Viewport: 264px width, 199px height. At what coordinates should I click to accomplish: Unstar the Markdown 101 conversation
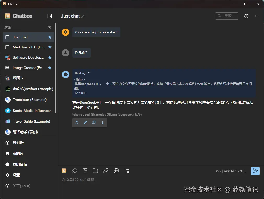pyautogui.click(x=50, y=47)
